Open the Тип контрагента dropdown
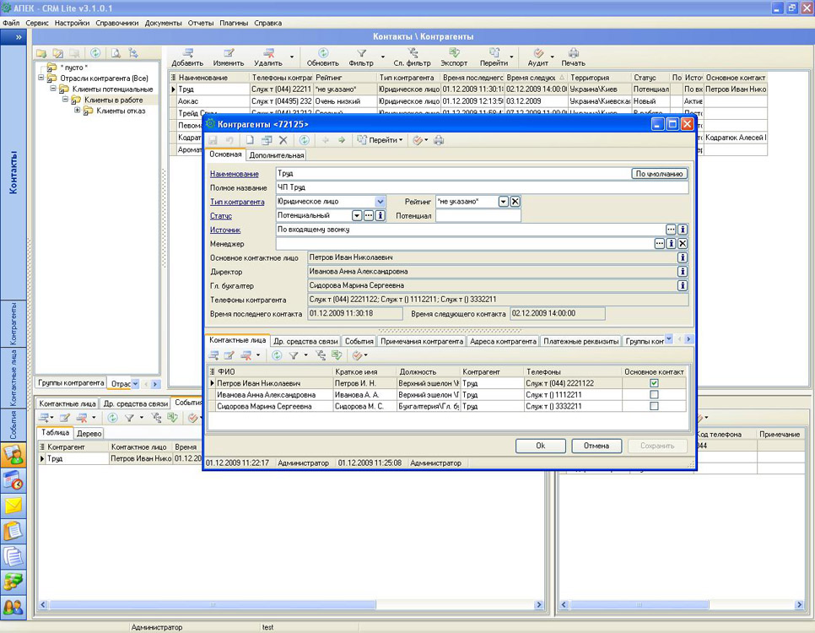Screen dimensions: 815x633 (380, 202)
